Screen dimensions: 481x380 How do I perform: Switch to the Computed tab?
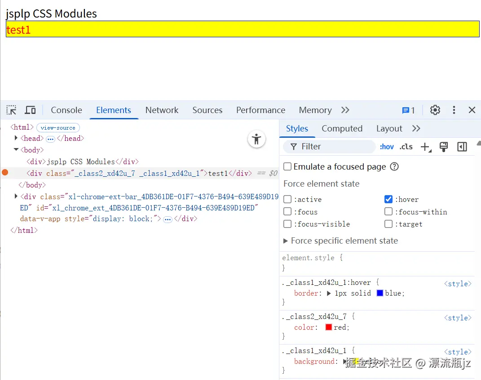342,128
